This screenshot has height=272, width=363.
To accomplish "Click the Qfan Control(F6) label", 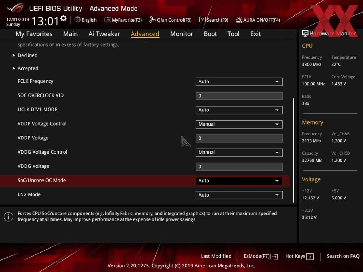I will click(174, 20).
